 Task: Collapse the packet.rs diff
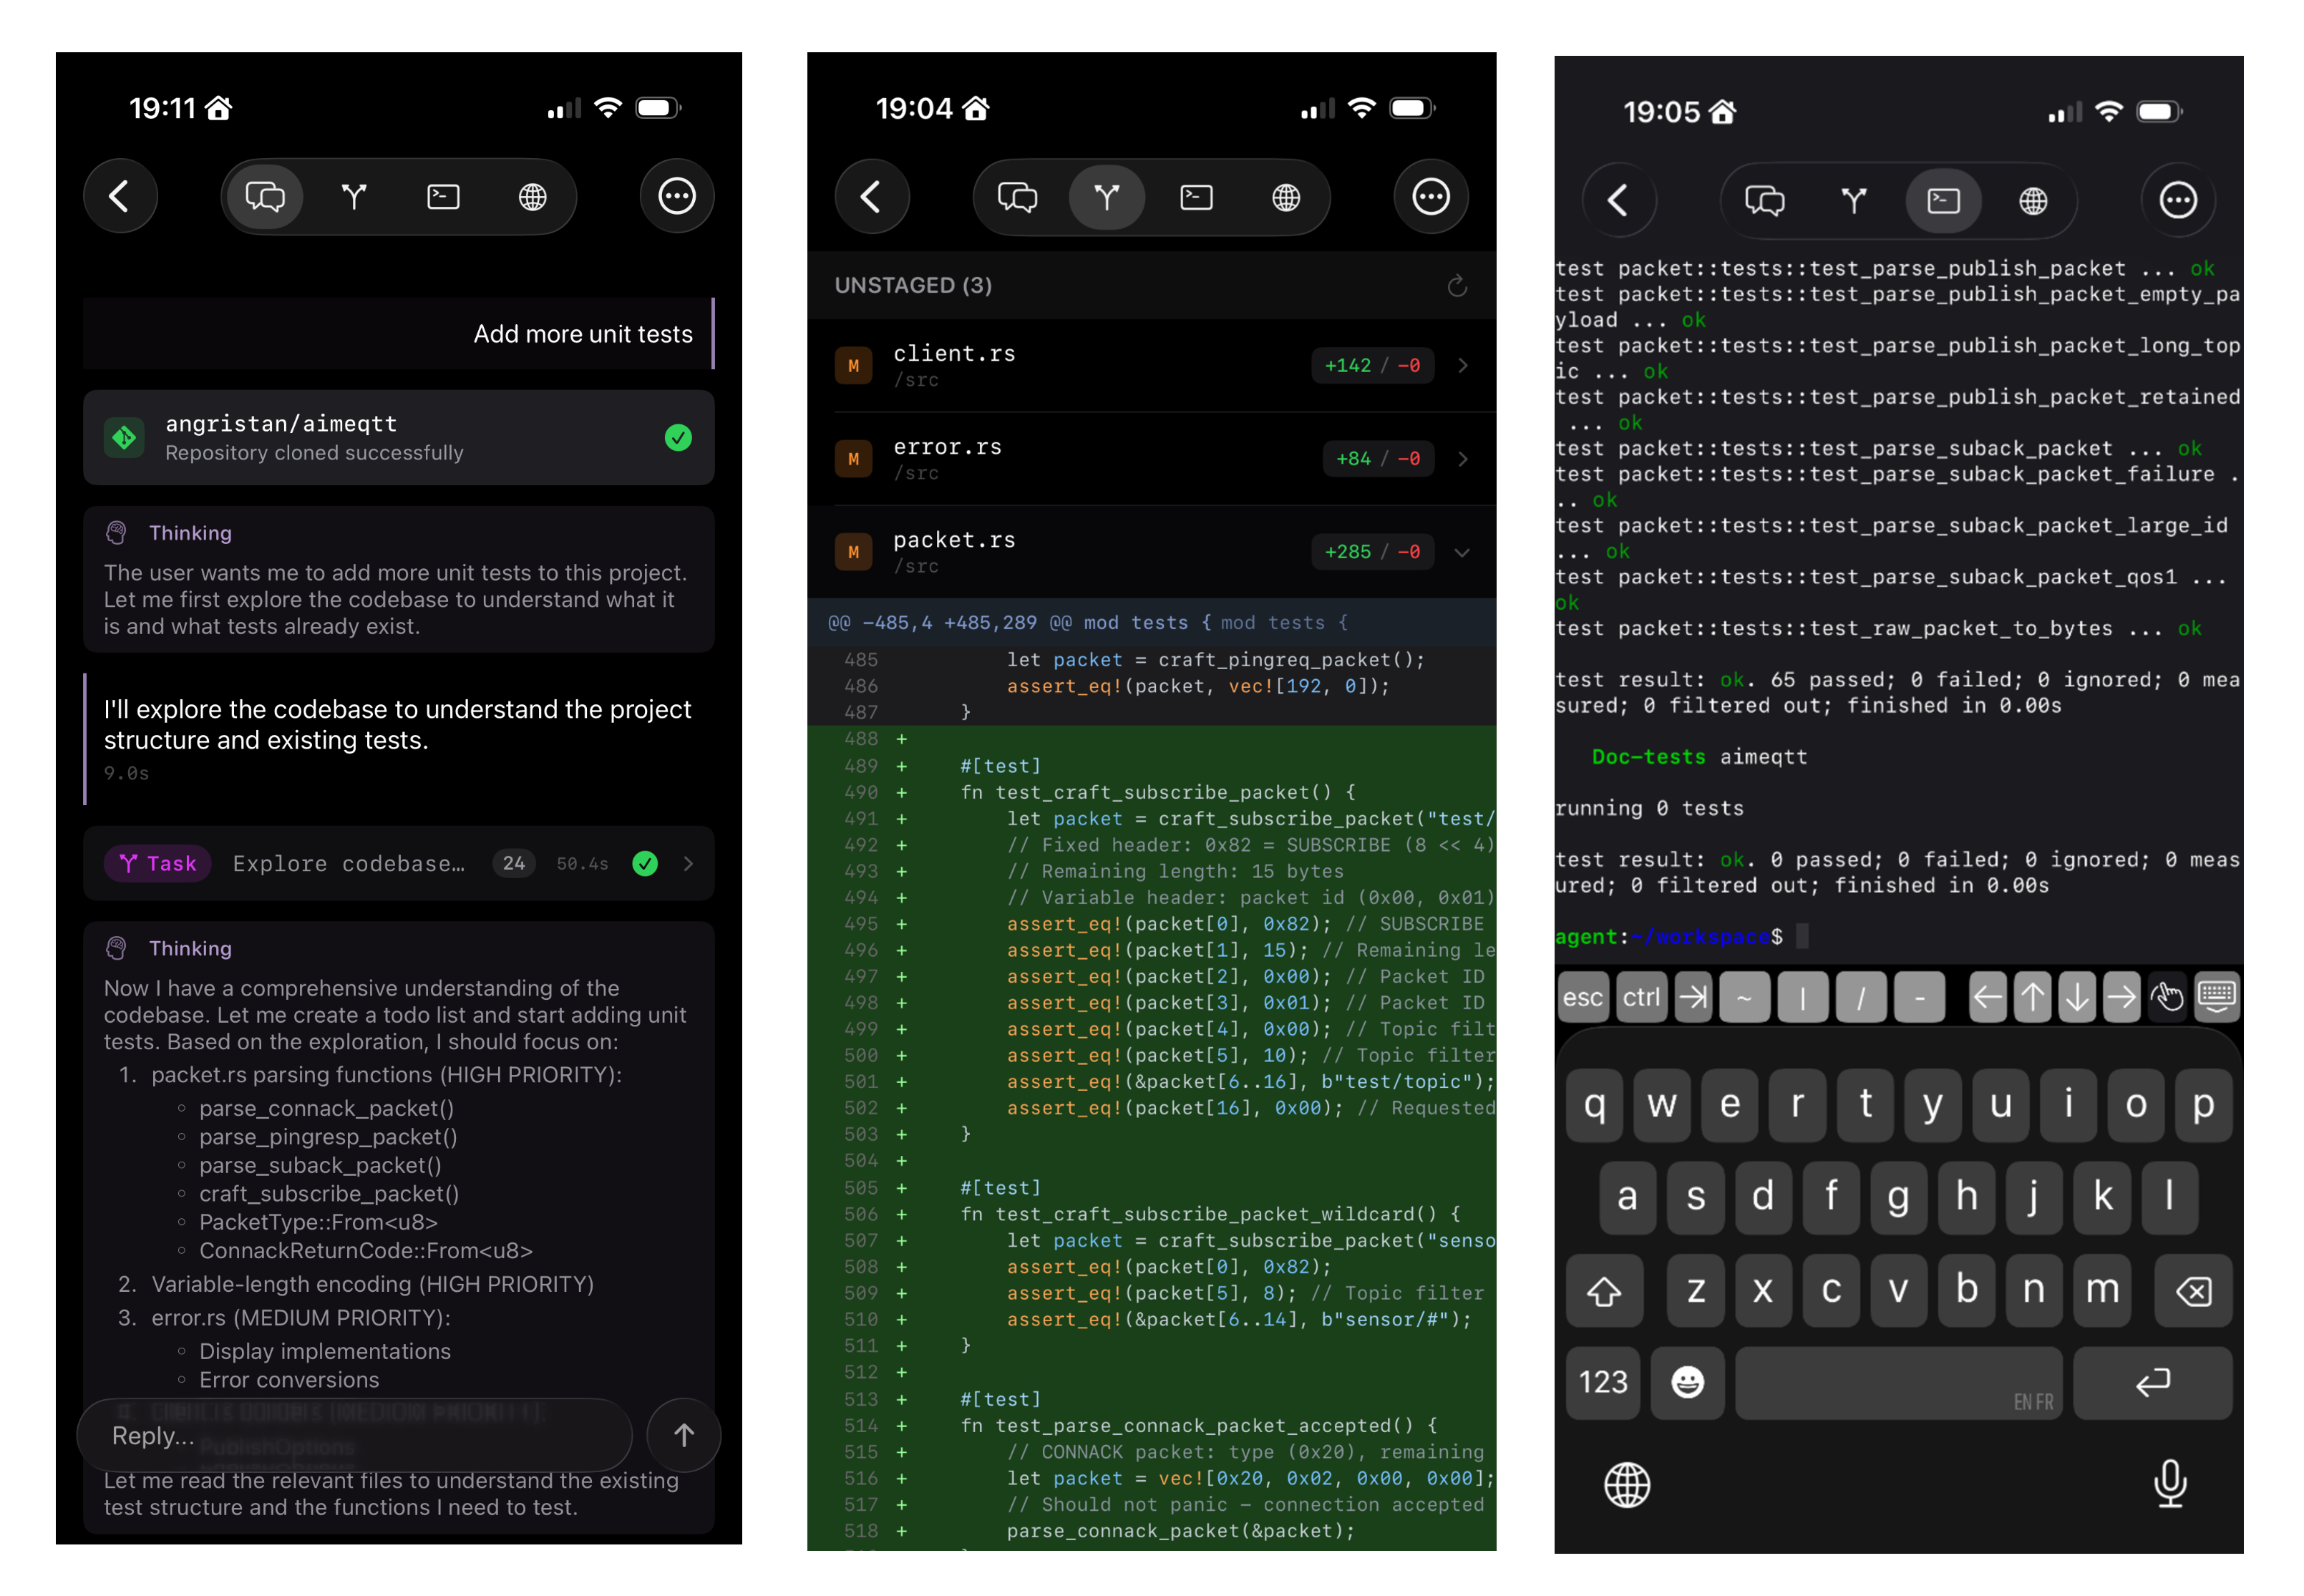pos(1462,551)
